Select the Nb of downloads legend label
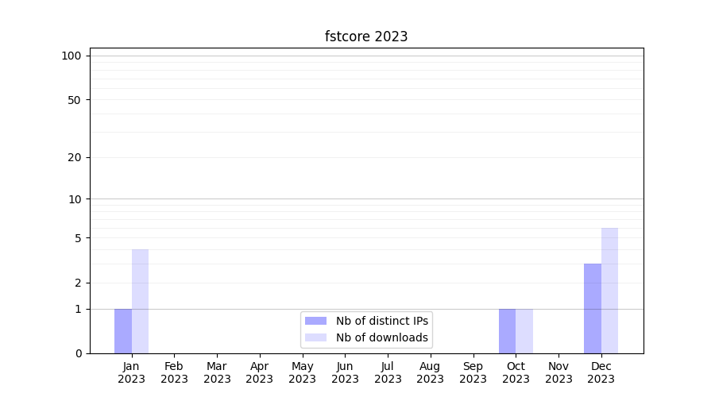 click(x=382, y=337)
